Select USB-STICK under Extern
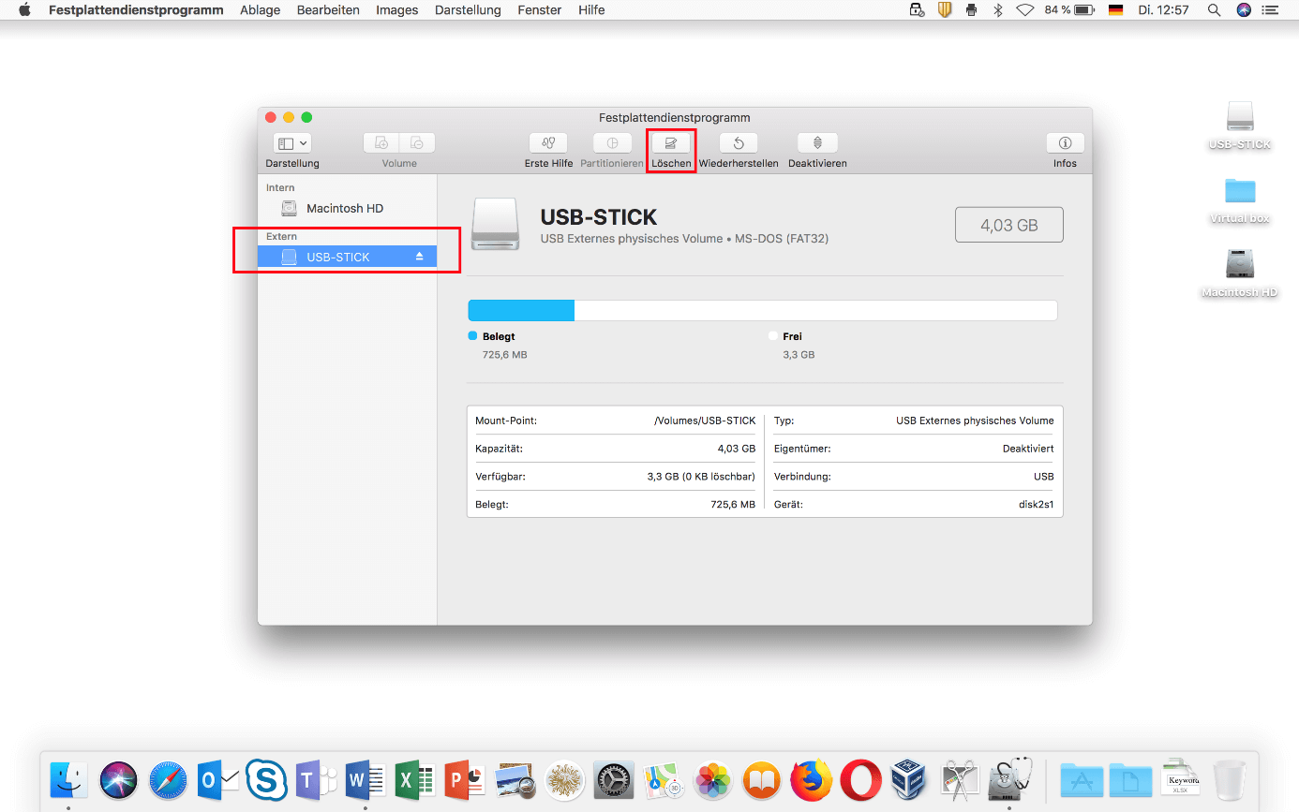Image resolution: width=1299 pixels, height=812 pixels. pyautogui.click(x=337, y=257)
